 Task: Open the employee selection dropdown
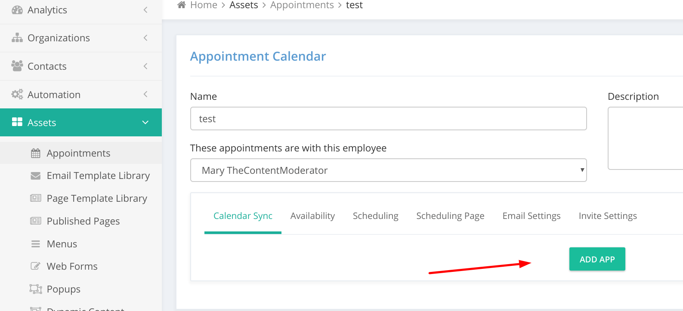(x=389, y=170)
